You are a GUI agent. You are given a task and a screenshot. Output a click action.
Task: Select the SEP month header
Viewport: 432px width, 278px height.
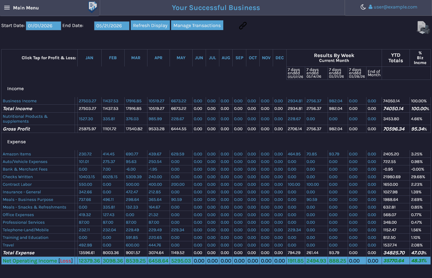point(239,58)
